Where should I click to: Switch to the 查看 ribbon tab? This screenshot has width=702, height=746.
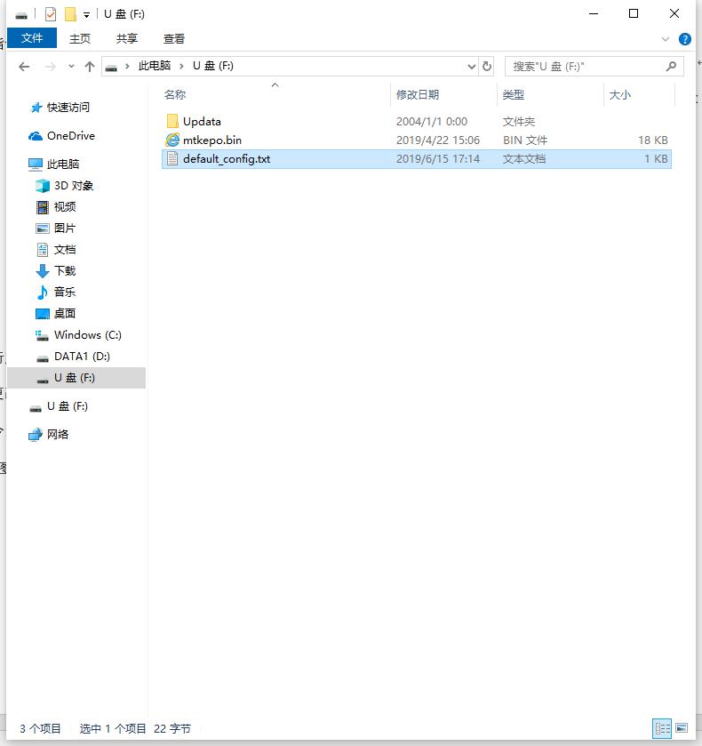click(174, 38)
